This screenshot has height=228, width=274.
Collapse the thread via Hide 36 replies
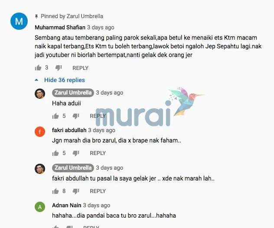coord(65,80)
